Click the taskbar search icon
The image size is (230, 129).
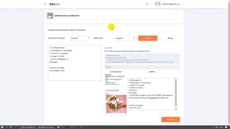coord(6,127)
